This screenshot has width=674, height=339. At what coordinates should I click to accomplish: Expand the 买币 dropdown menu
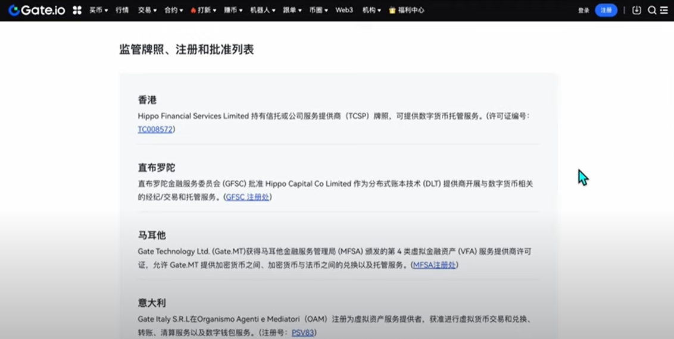(x=98, y=10)
